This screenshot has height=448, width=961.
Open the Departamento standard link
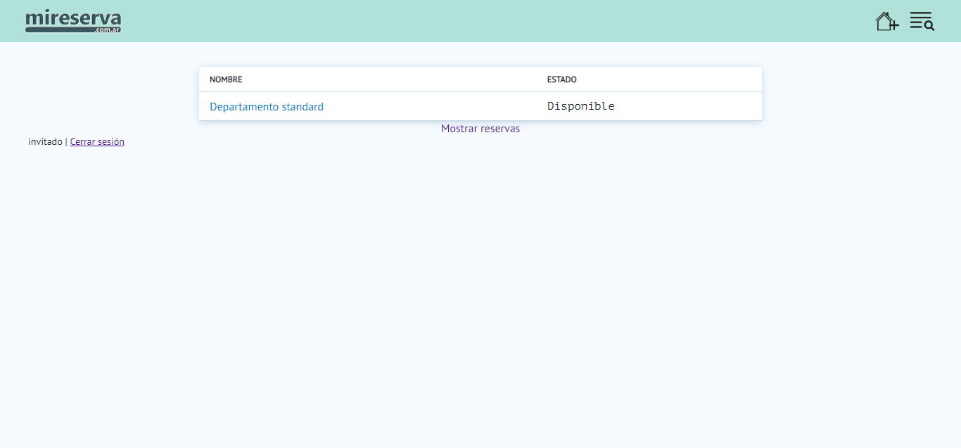pos(267,107)
